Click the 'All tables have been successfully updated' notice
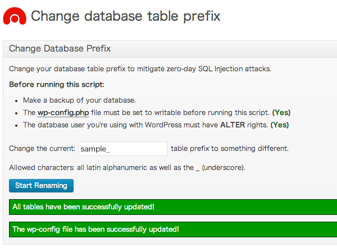This screenshot has height=248, width=337. (x=173, y=207)
